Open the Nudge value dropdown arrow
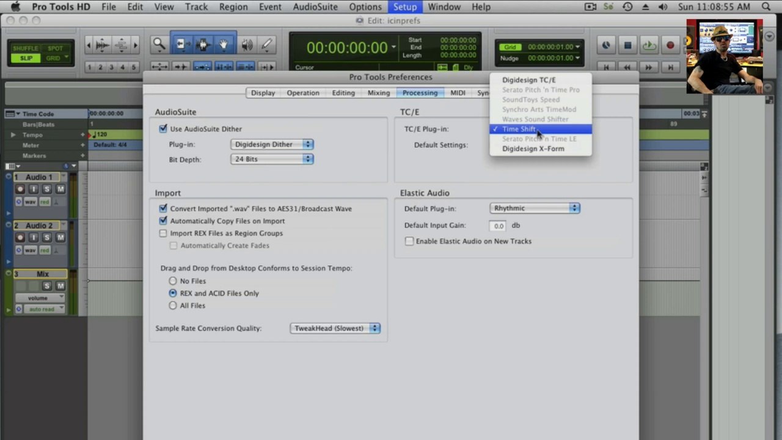The height and width of the screenshot is (440, 782). click(x=577, y=58)
